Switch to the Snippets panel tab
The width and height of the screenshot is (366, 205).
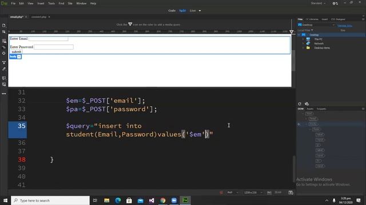click(321, 109)
